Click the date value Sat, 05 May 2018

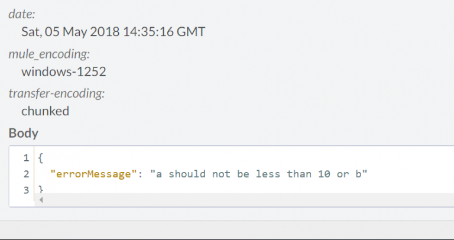pos(113,32)
